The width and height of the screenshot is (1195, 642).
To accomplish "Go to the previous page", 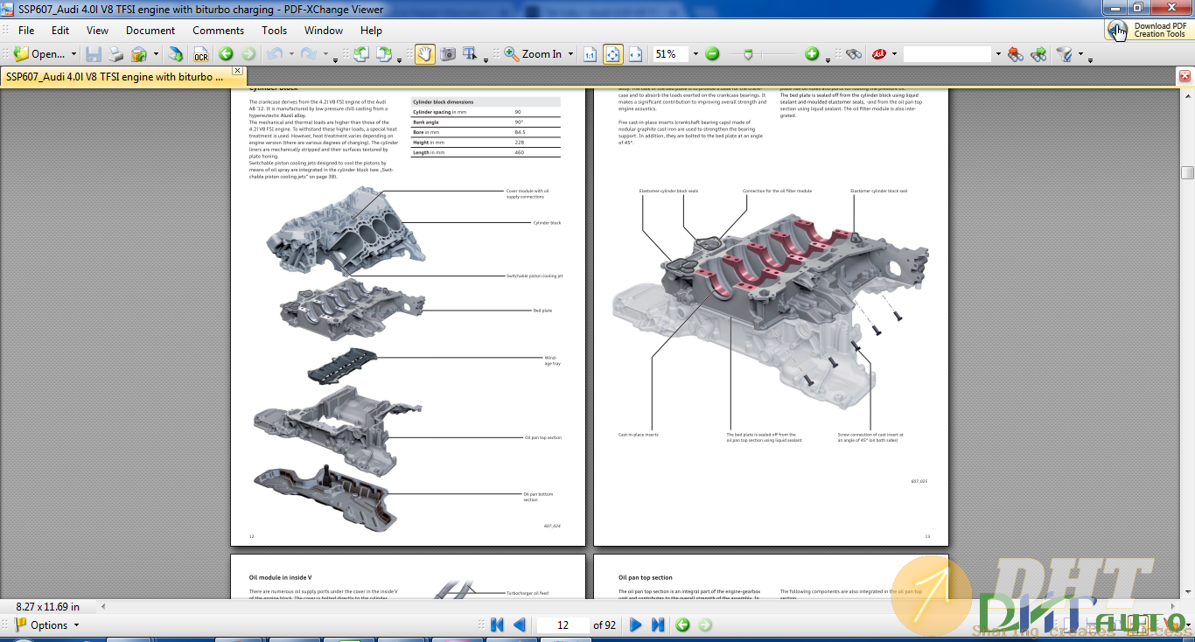I will [x=519, y=625].
